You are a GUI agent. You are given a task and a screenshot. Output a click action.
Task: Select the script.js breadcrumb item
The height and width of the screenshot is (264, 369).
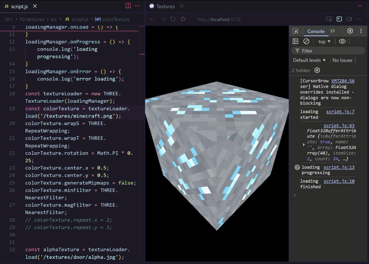(x=77, y=19)
